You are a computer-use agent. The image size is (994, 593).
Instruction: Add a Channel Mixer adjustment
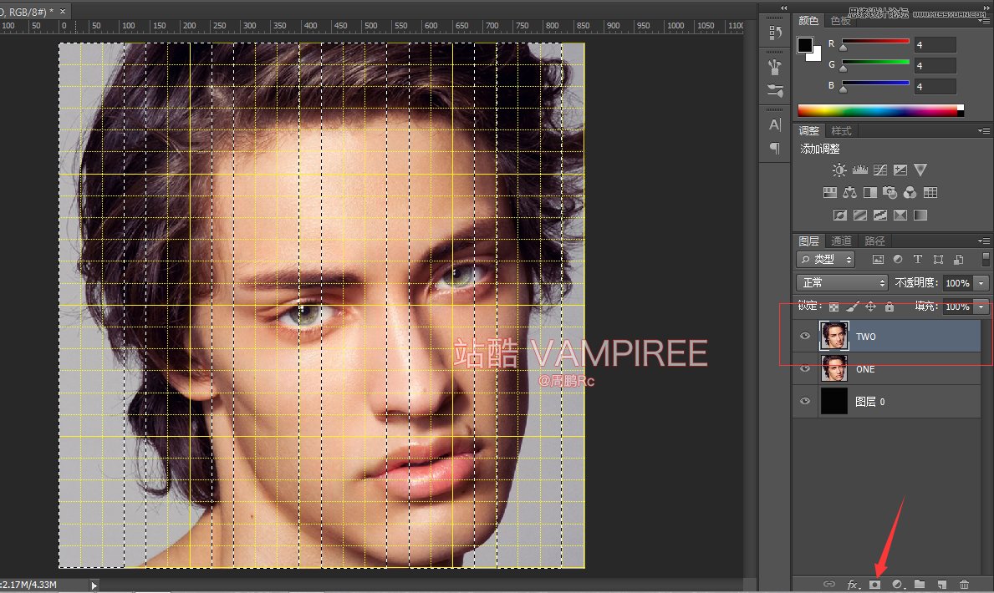pos(910,193)
